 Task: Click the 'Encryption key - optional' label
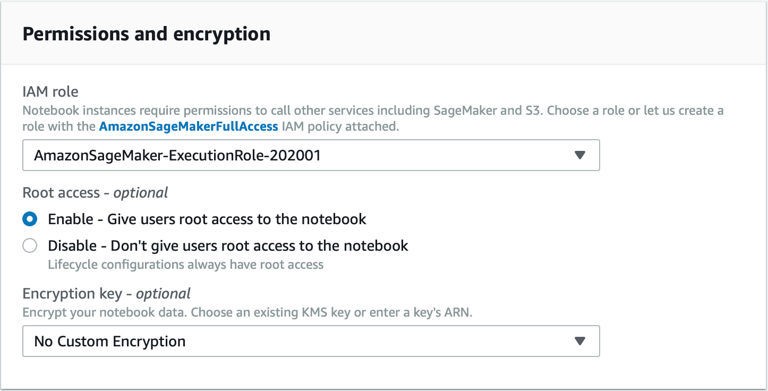coord(106,293)
